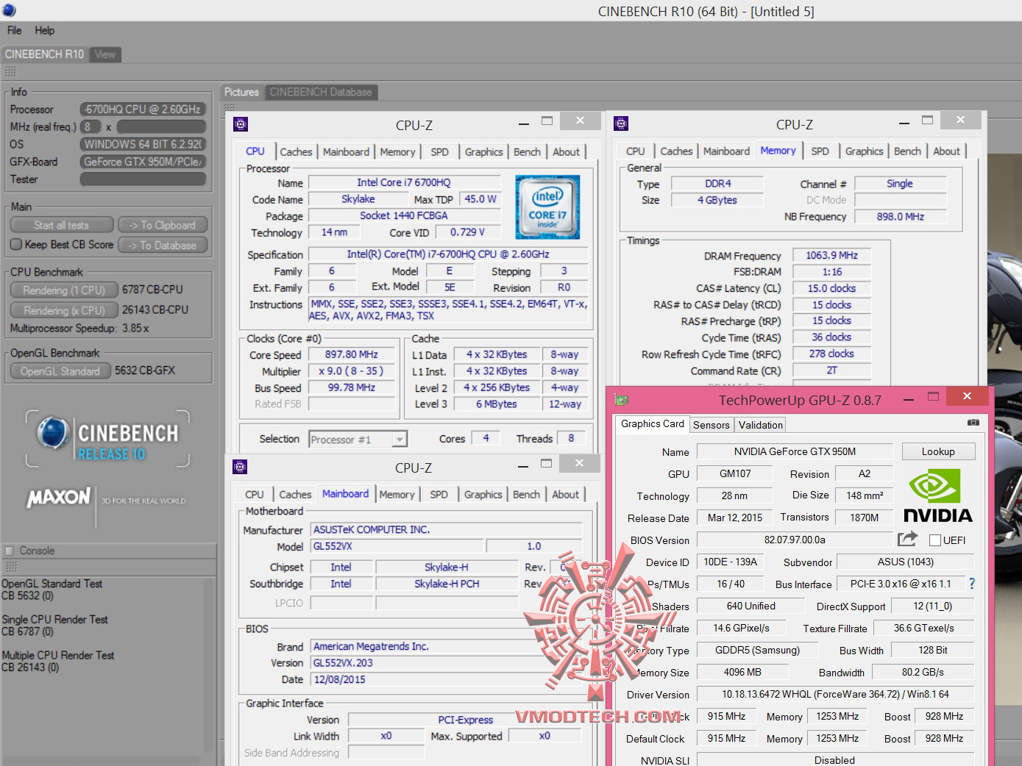Screen dimensions: 1022x766
Task: Click the Bus Interface question mark icon
Action: click(x=972, y=584)
